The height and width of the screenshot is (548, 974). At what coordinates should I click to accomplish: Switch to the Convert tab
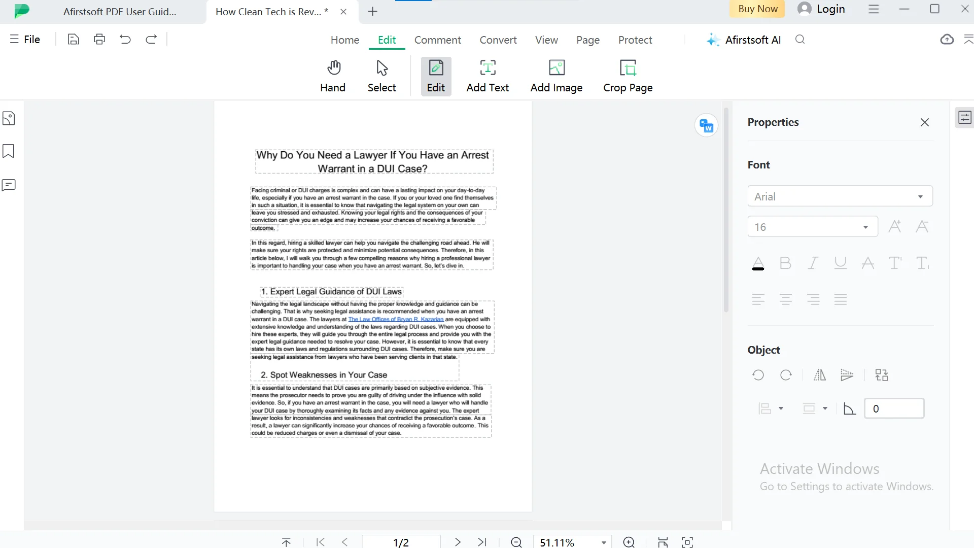click(x=498, y=40)
